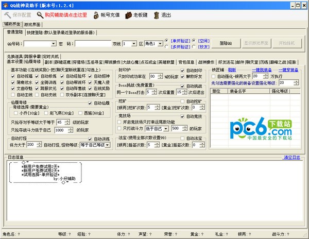Click the 装备名字 column header

(249, 91)
